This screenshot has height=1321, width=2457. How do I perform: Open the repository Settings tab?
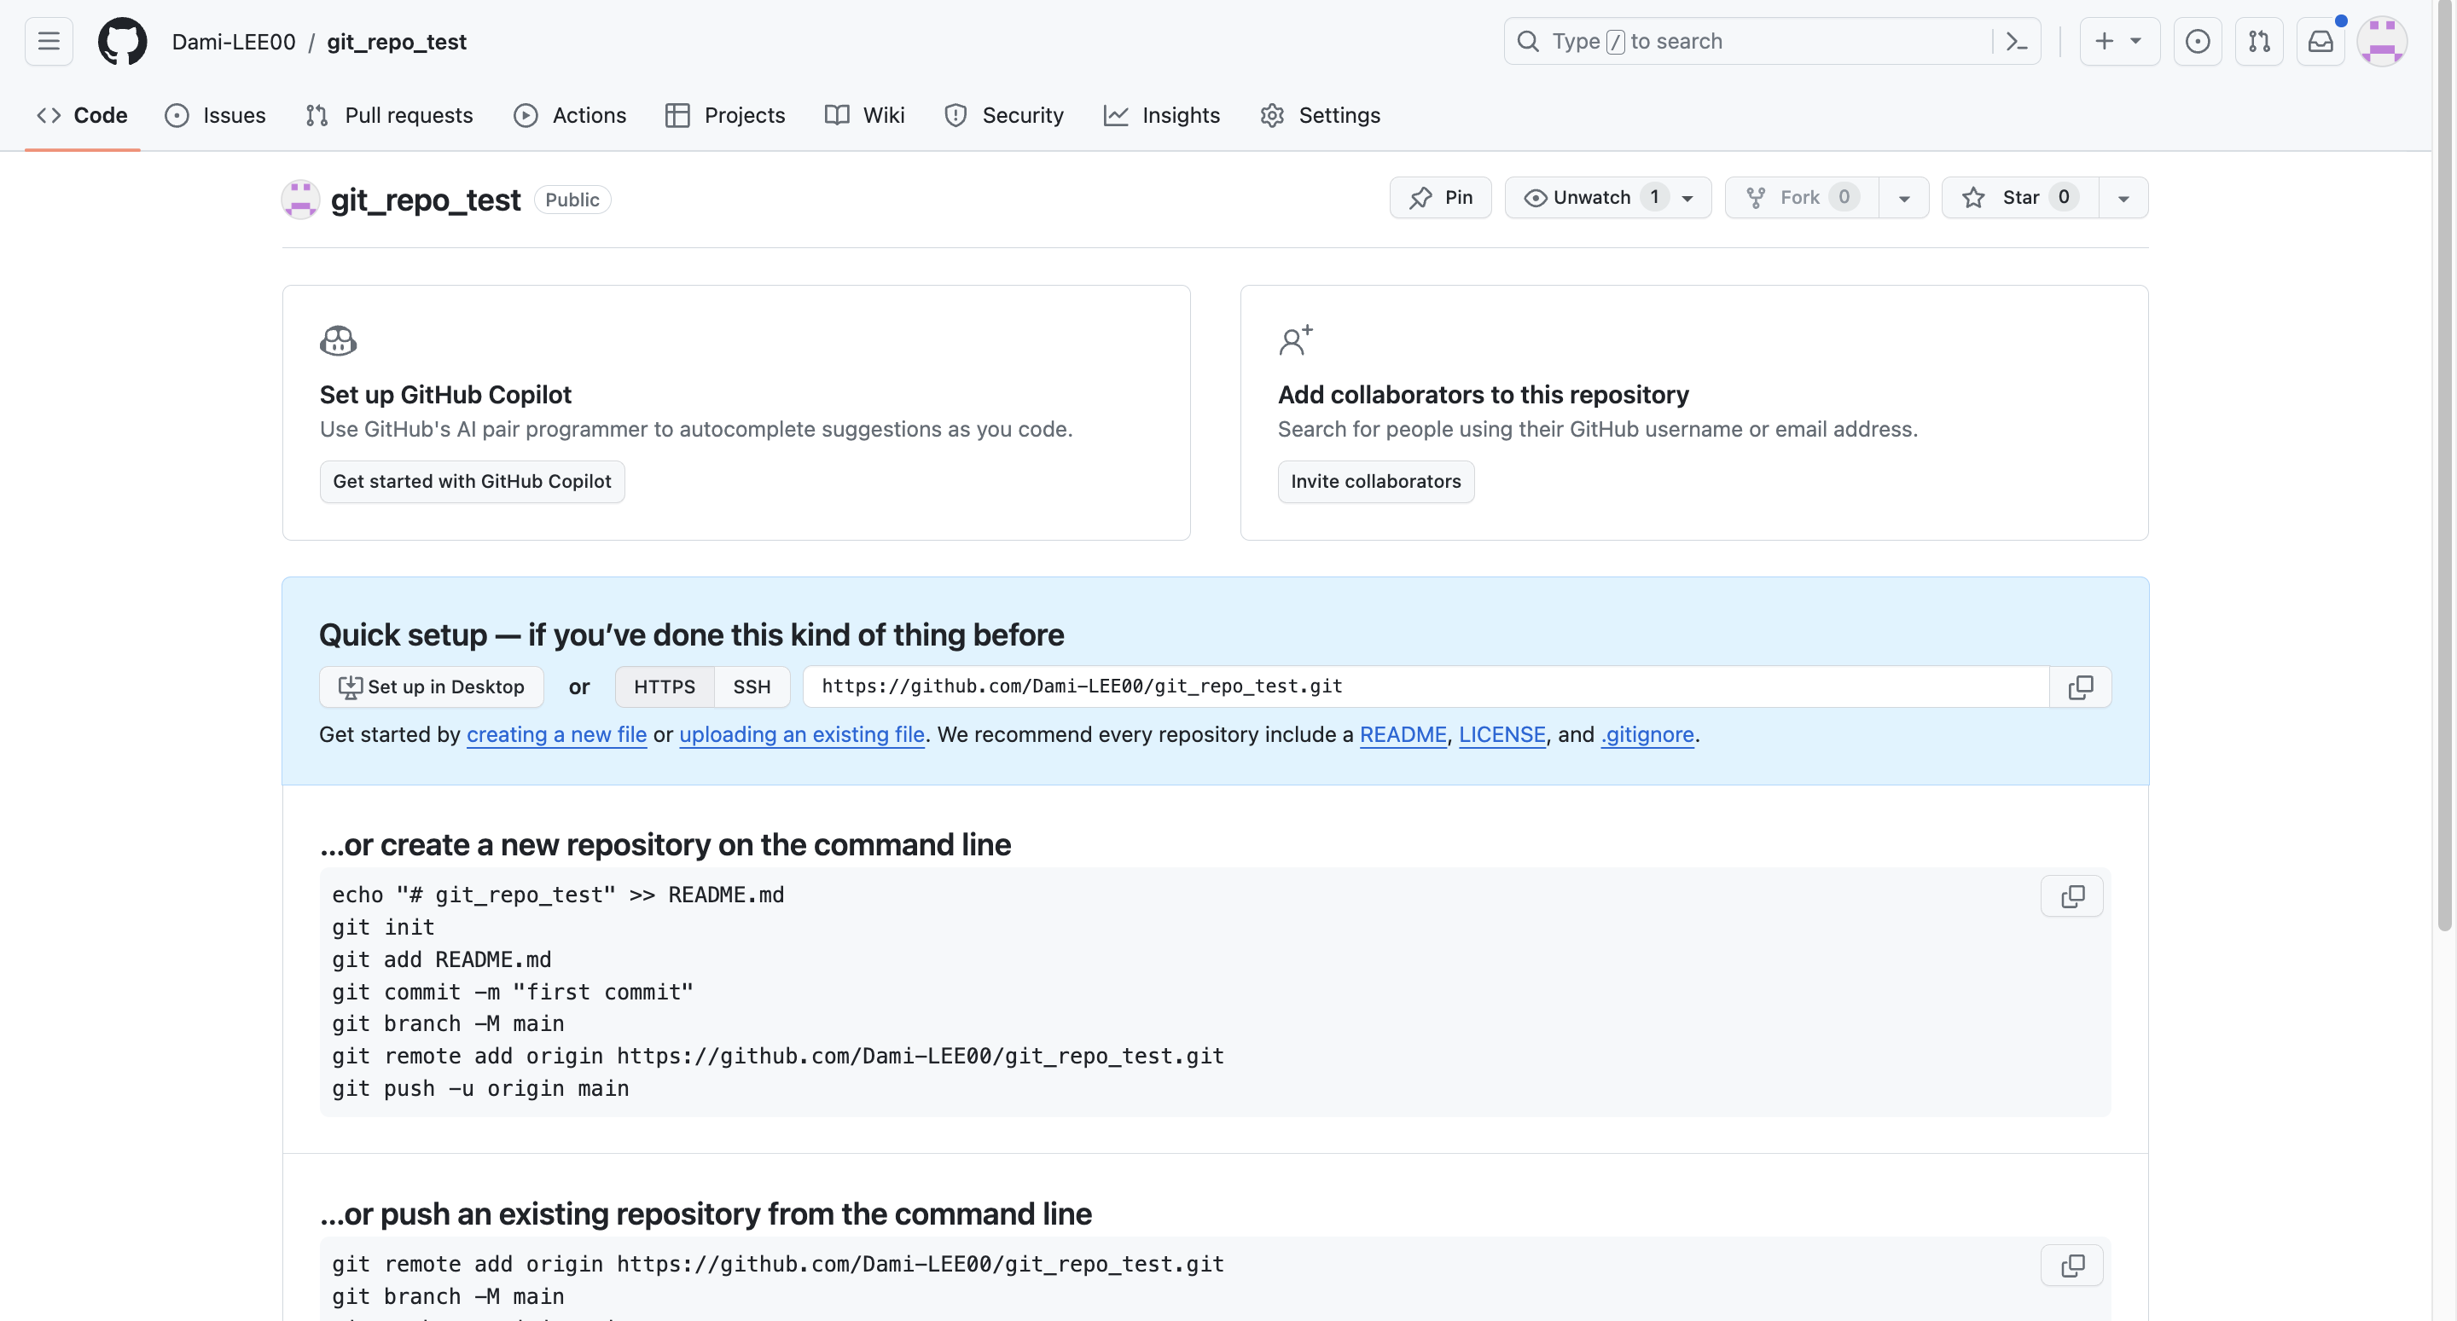pyautogui.click(x=1320, y=115)
